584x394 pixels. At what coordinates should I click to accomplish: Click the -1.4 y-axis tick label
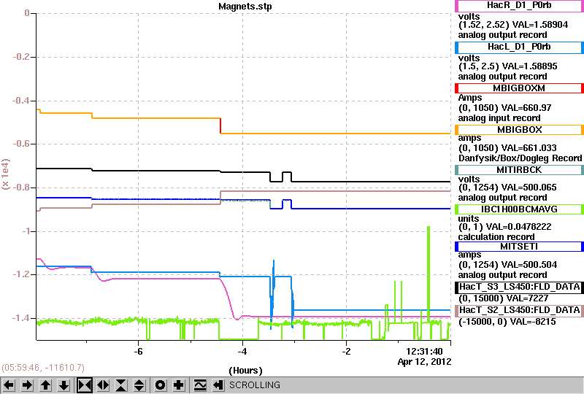(x=21, y=318)
